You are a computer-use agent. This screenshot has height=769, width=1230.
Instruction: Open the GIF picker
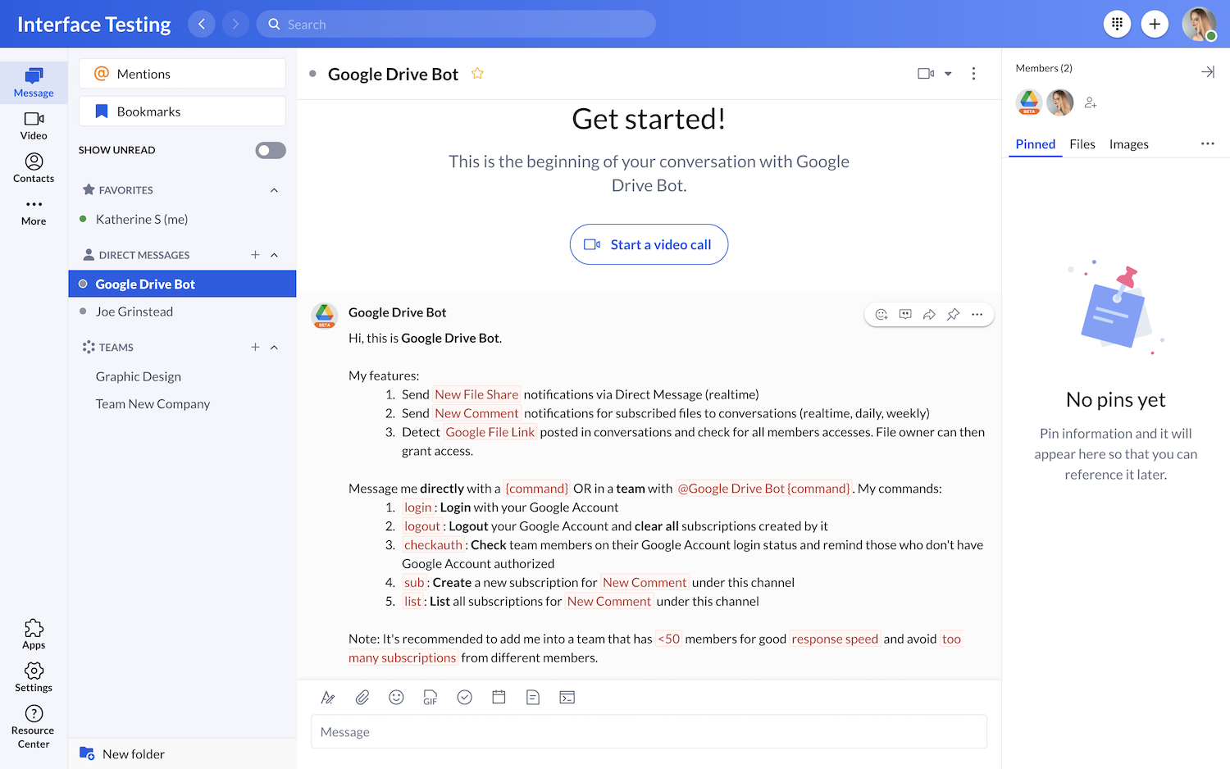(430, 698)
